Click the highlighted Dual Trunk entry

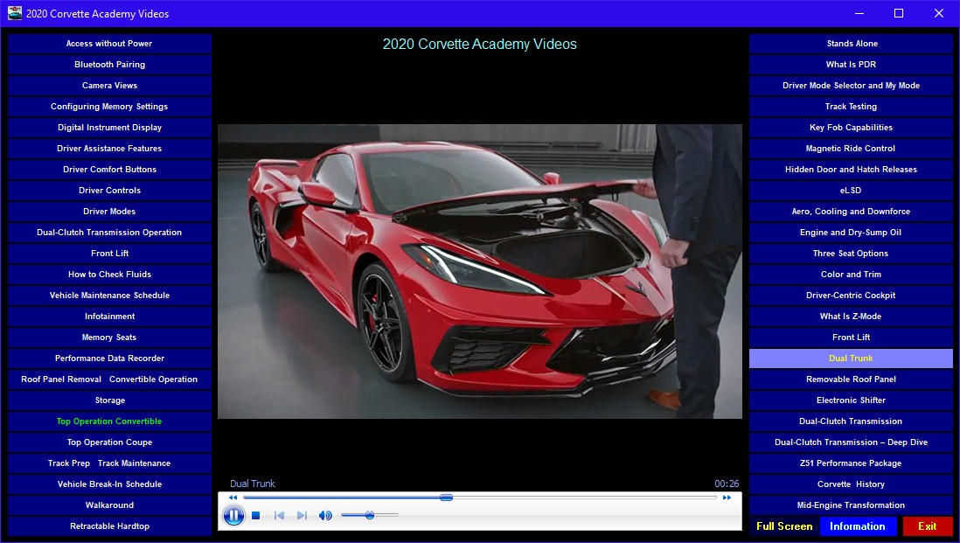tap(851, 359)
